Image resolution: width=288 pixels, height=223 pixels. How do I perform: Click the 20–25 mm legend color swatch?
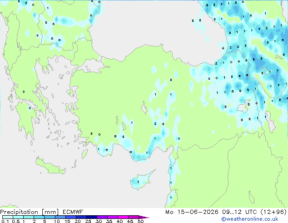click(81, 217)
